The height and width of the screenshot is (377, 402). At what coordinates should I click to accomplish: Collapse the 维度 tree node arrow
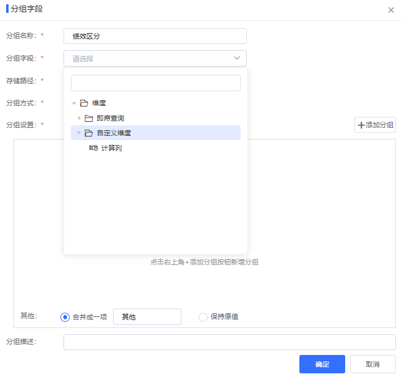point(74,103)
